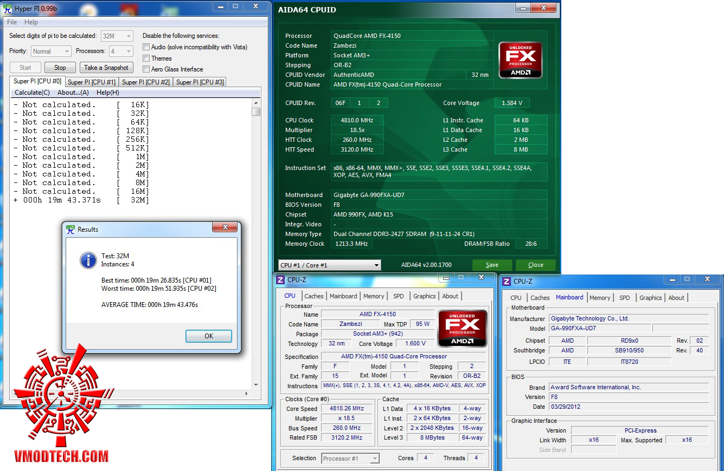The width and height of the screenshot is (724, 471).
Task: Select the SPD tab in right CPU-Z window
Action: coord(625,298)
